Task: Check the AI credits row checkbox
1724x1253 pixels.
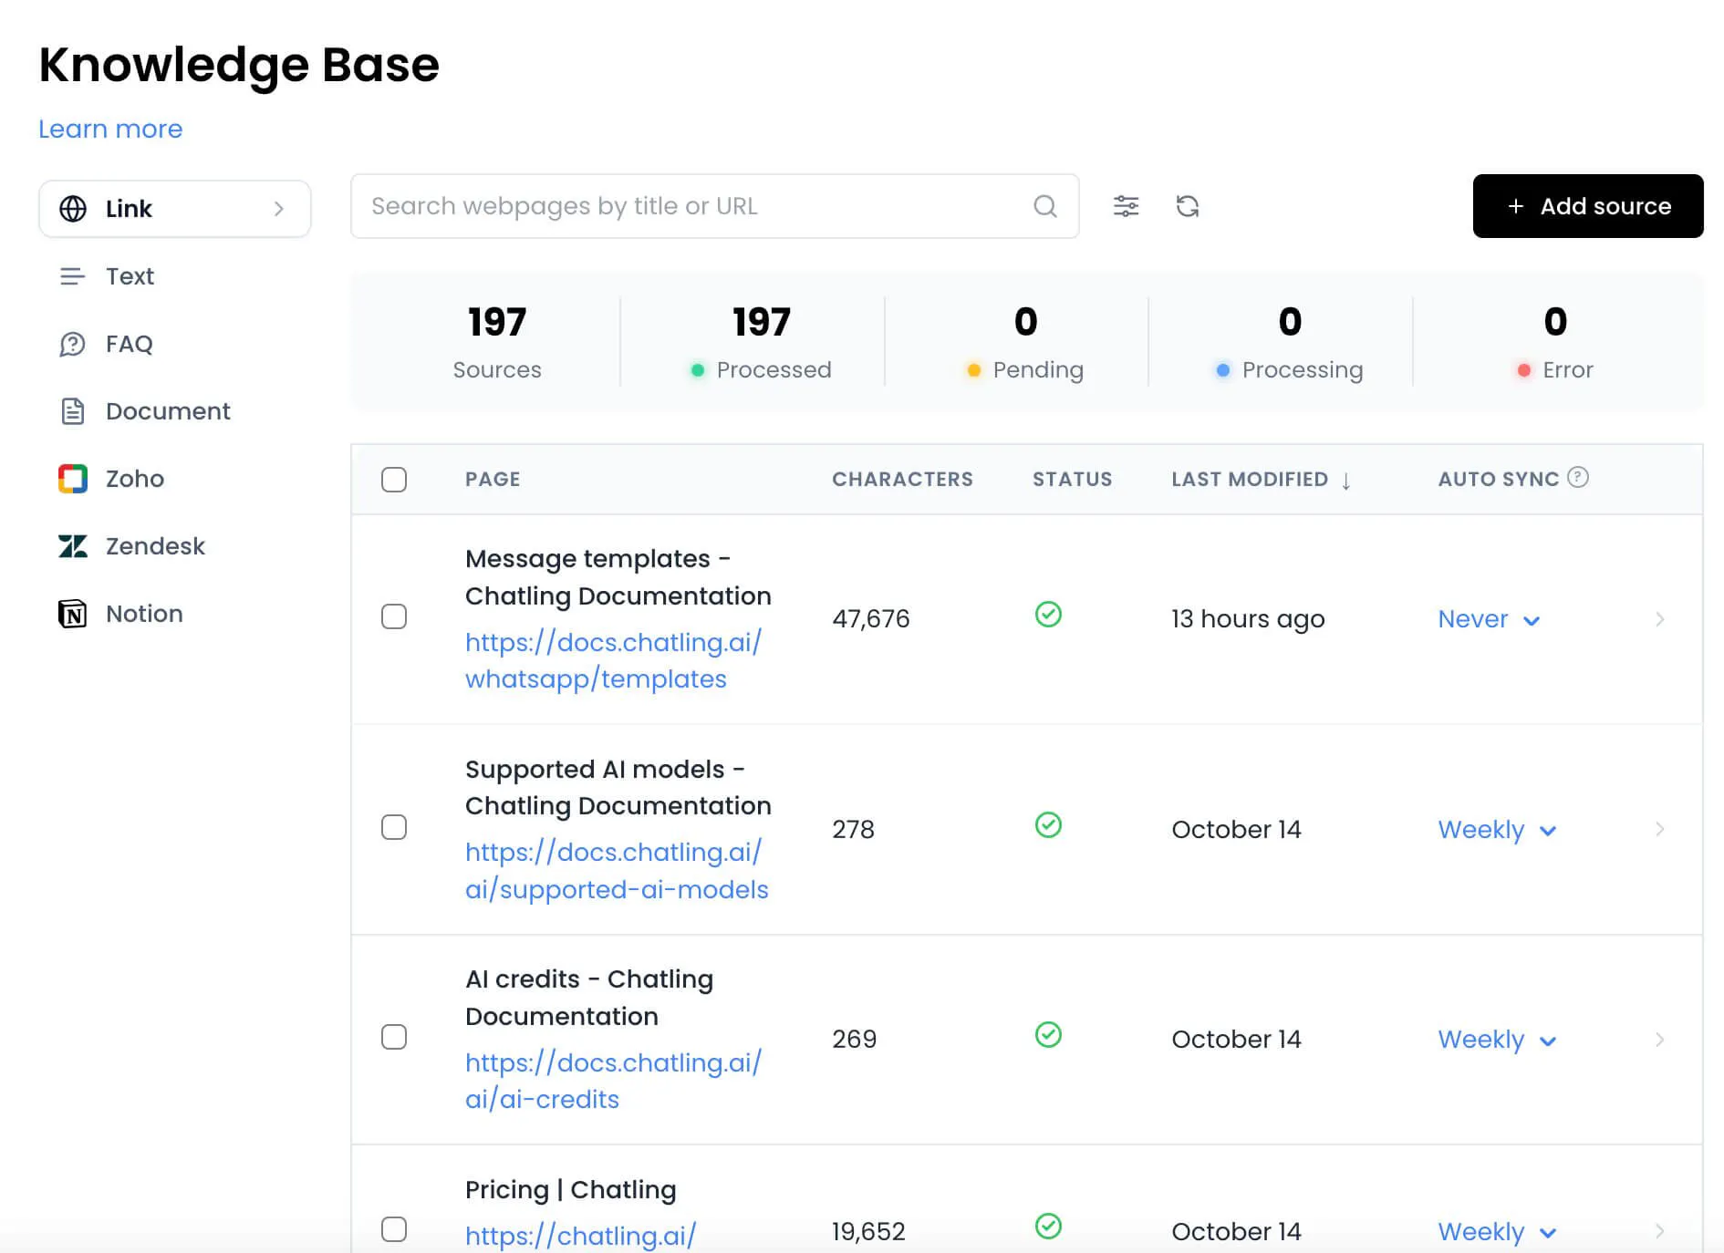Action: (394, 1037)
